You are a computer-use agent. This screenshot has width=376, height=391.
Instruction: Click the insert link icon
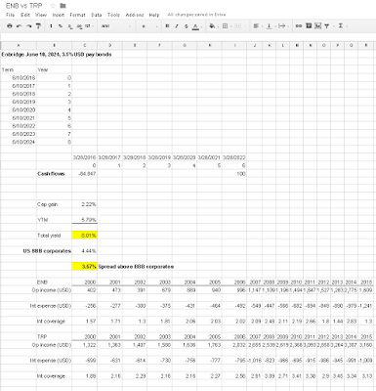(299, 26)
